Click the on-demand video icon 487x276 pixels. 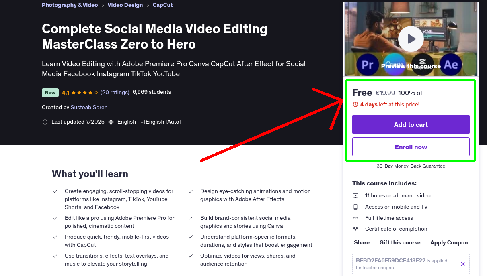(x=355, y=196)
